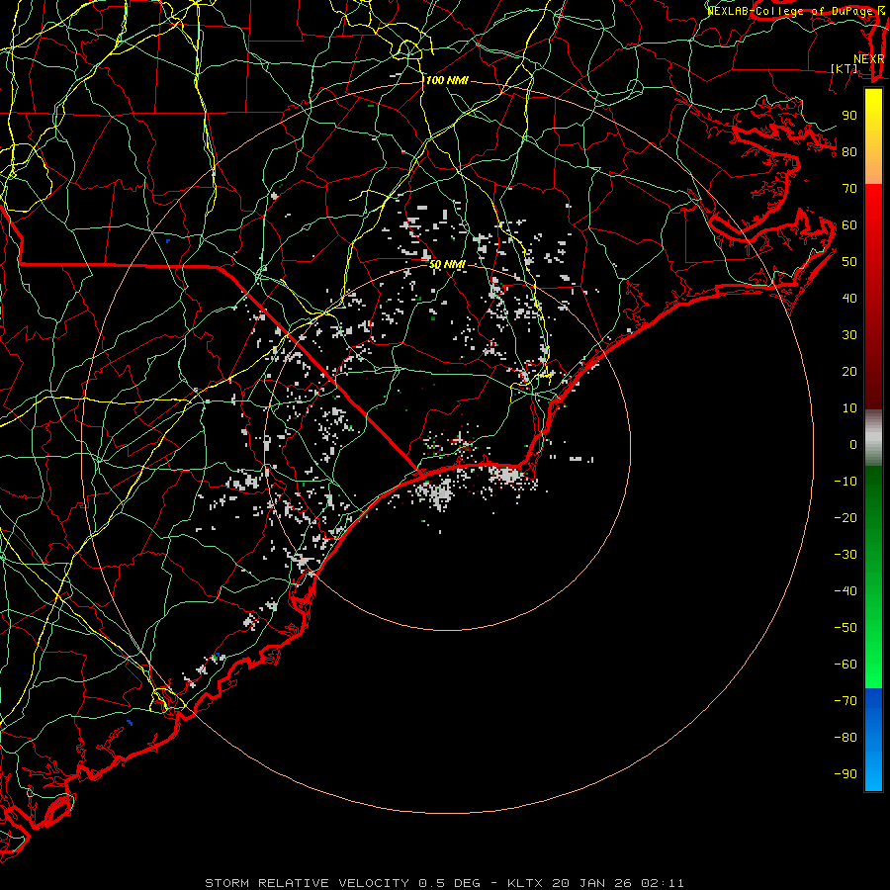
Task: Click the positive 20 knot scale value
Action: coord(849,371)
